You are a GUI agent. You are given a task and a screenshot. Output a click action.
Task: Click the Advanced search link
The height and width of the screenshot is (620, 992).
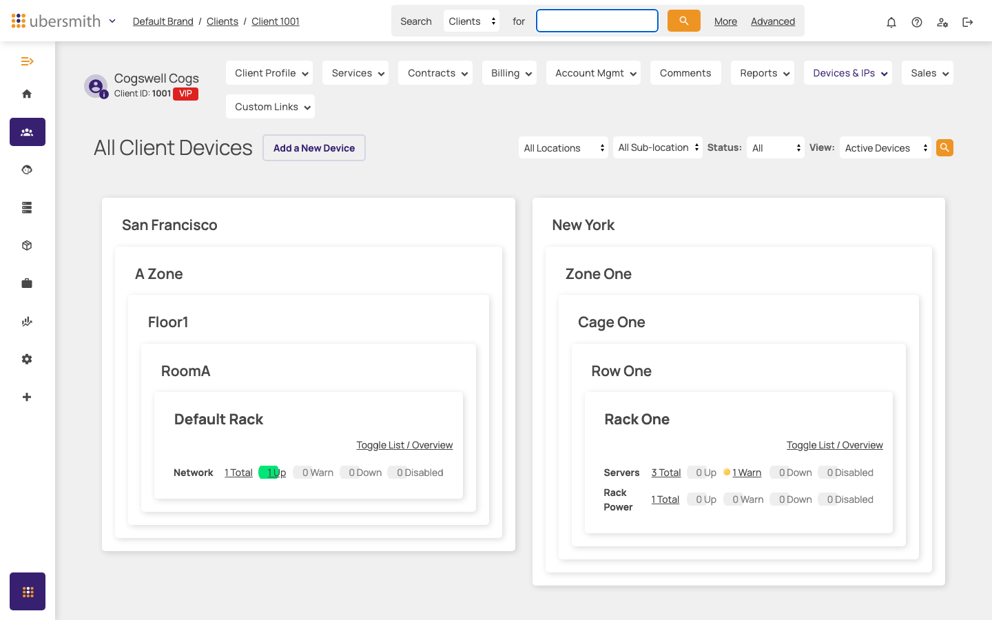[x=773, y=21]
